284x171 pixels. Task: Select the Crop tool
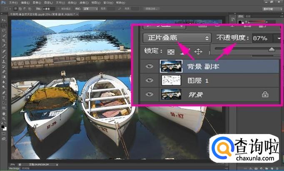pos(4,41)
